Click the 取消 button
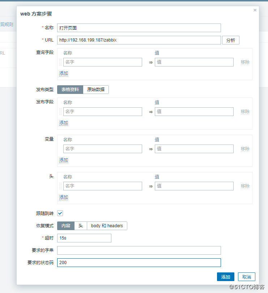The width and height of the screenshot is (268, 293). click(247, 277)
